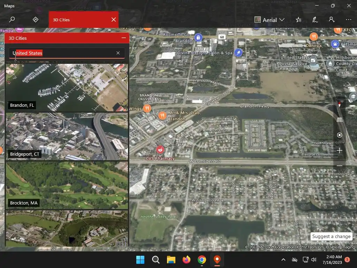Launch Firefox from the taskbar
Image resolution: width=357 pixels, height=268 pixels.
(187, 260)
